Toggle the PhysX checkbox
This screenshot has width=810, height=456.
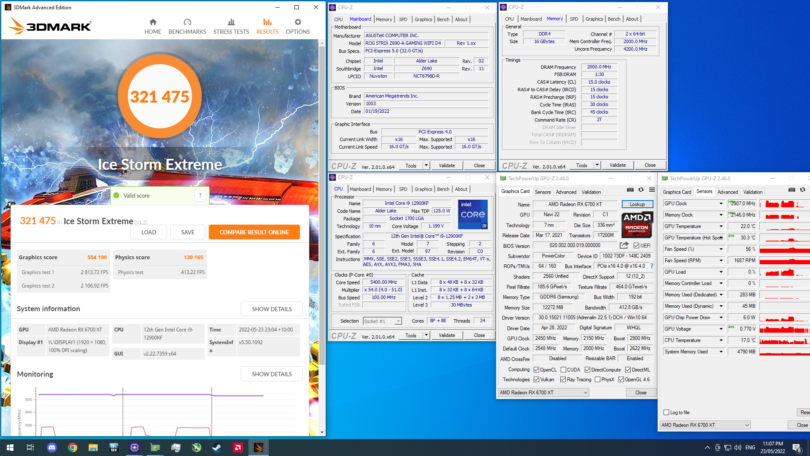point(597,380)
